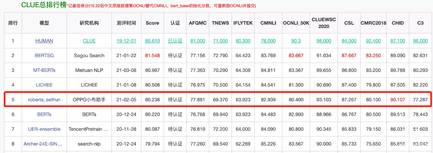
Task: Click the red 90.107 CHID score cell
Action: pos(397,100)
